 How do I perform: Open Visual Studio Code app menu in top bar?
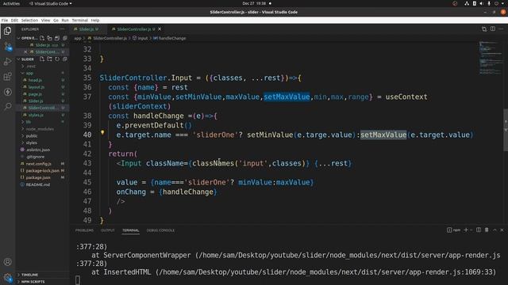51,3
